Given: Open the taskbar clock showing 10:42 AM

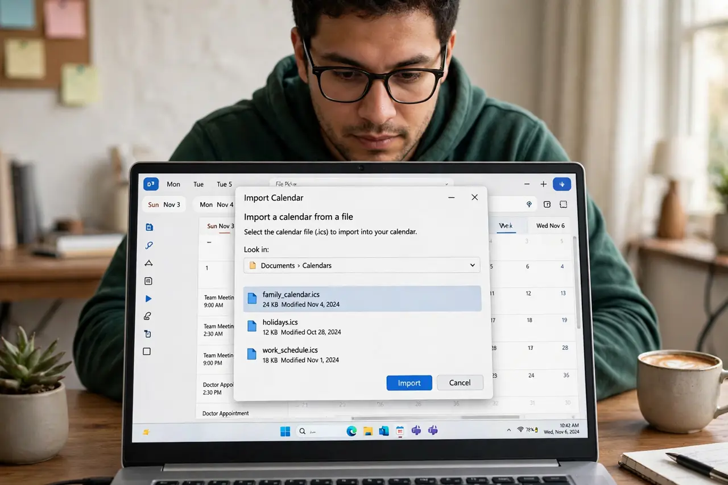Looking at the screenshot, I should coord(561,428).
